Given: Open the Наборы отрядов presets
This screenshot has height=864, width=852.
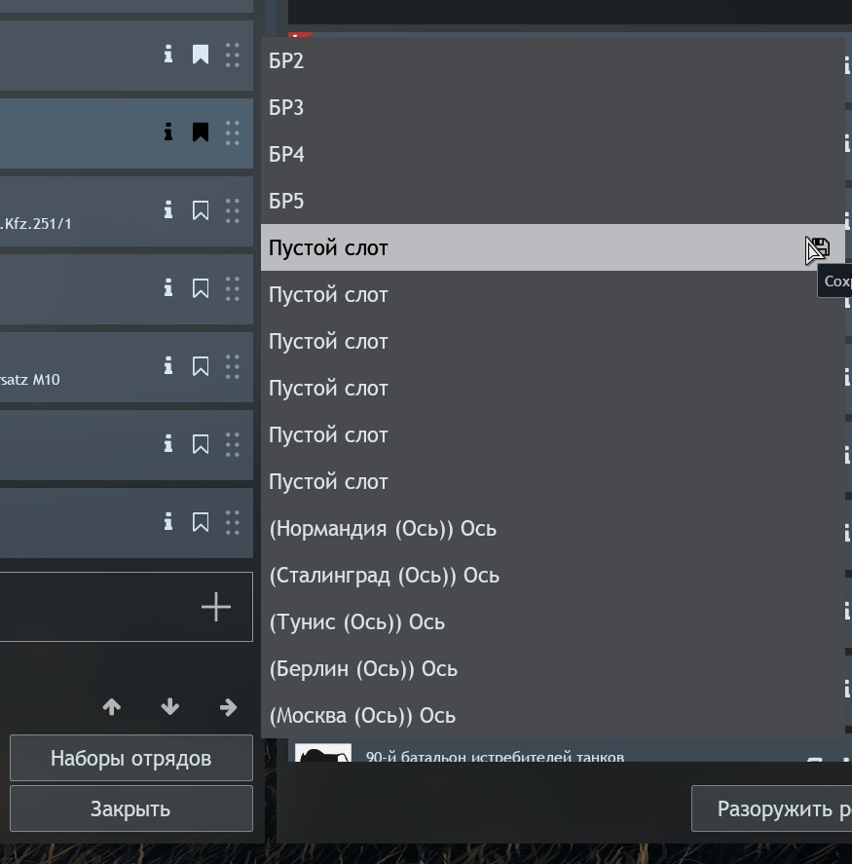Looking at the screenshot, I should [131, 758].
